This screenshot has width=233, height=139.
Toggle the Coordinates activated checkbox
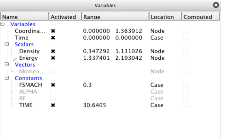53,31
